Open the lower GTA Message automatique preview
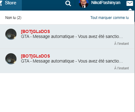The width and height of the screenshot is (135, 112). (x=72, y=61)
